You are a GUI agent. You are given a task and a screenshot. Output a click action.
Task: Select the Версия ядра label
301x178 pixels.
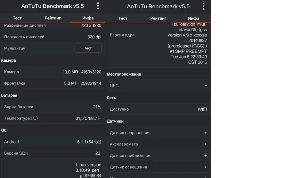122,35
